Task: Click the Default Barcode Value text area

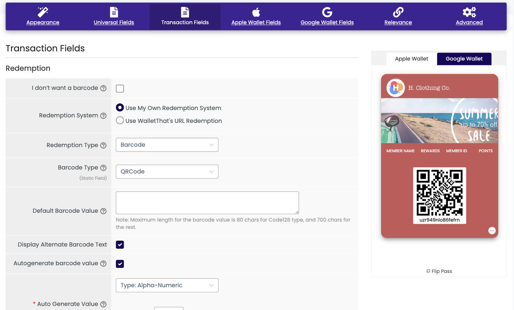Action: (x=207, y=203)
